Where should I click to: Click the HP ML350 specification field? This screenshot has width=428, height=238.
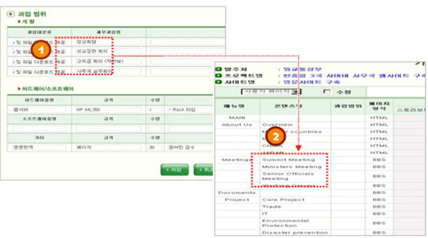point(108,109)
